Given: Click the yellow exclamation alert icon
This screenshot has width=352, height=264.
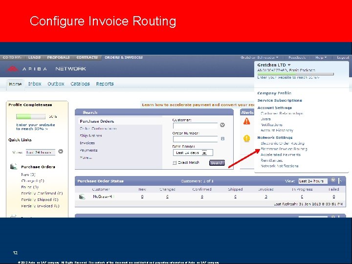Looking at the screenshot, I should pyautogui.click(x=247, y=138).
